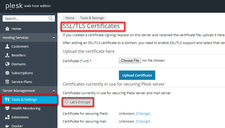Open Tools & Settings breadcrumb
Image resolution: width=225 pixels, height=128 pixels.
pos(92,18)
